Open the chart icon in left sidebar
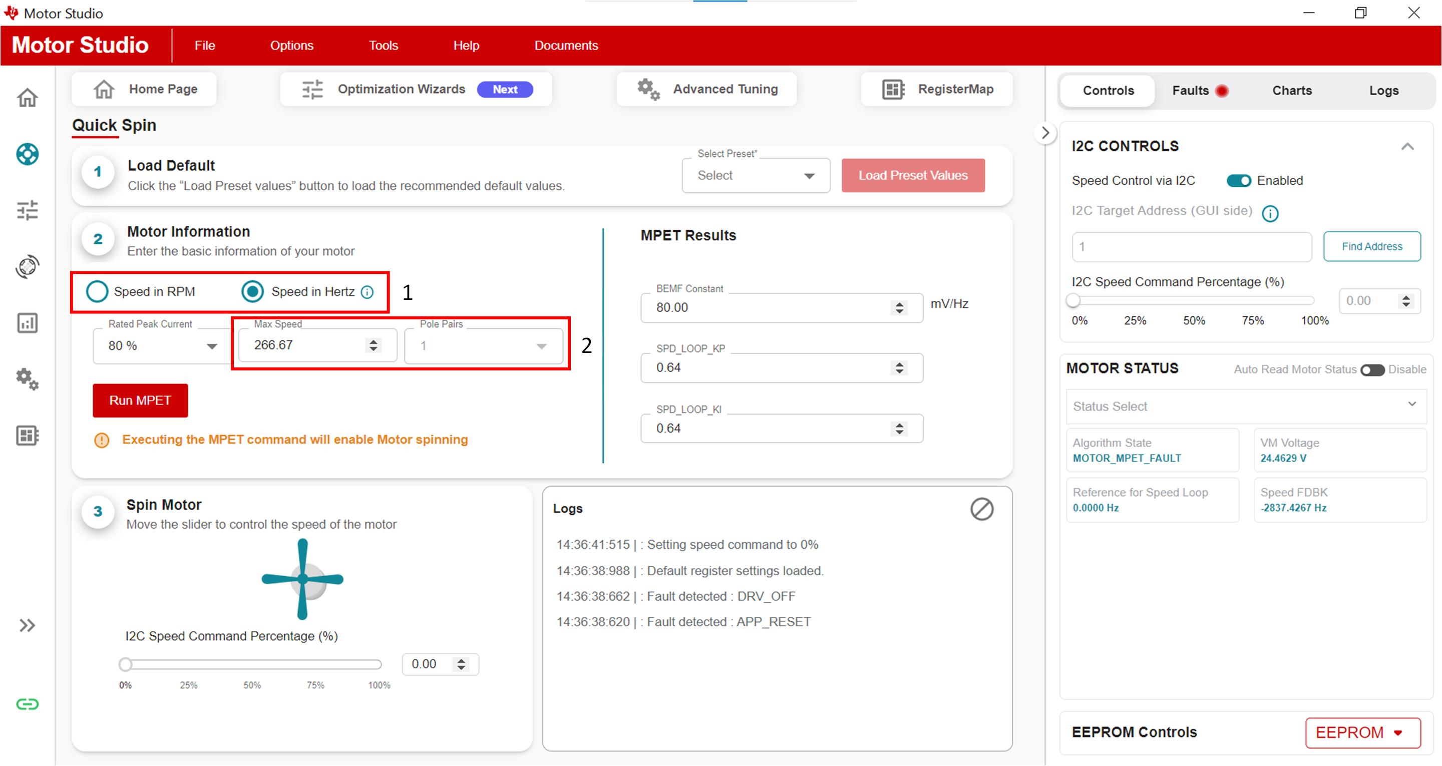 click(27, 323)
